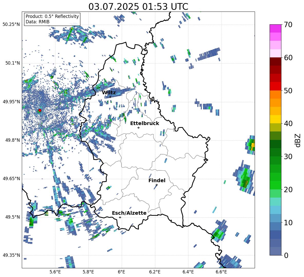Click the 6.6°E longitude label
304x277 pixels.
tap(221, 272)
